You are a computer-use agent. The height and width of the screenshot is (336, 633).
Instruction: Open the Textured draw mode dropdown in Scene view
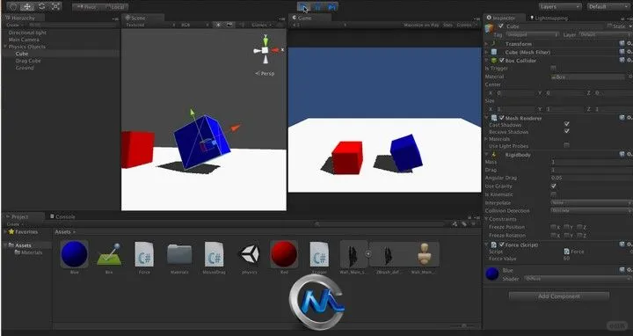pyautogui.click(x=150, y=25)
